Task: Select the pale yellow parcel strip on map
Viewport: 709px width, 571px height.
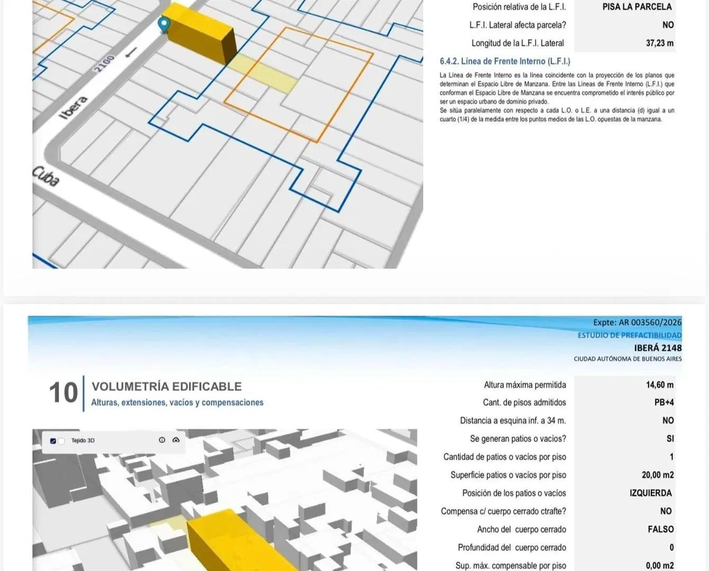Action: pos(263,73)
